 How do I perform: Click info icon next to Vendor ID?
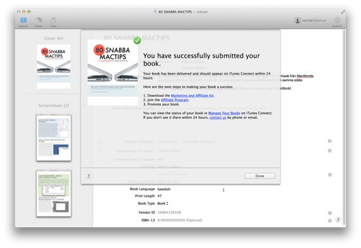click(330, 213)
